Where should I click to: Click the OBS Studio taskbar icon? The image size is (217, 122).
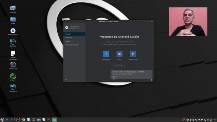click(x=18, y=120)
